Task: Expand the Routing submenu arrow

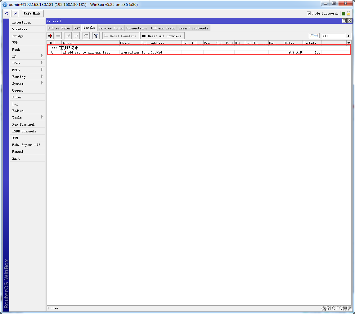Action: (42, 76)
